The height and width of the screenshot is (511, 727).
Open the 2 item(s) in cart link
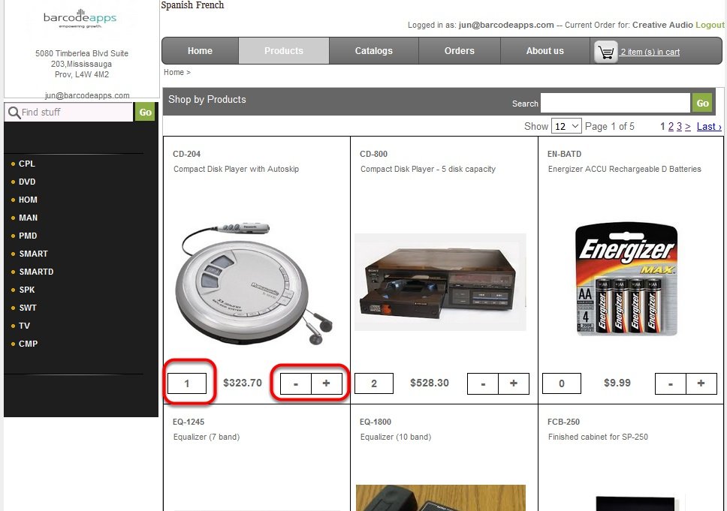650,52
